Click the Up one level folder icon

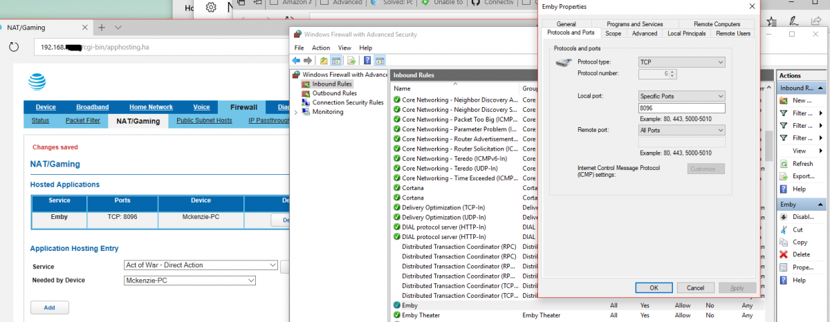(x=324, y=60)
